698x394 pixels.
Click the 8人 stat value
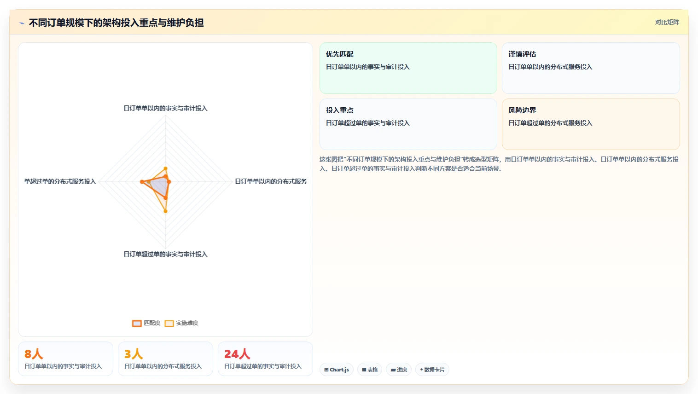point(34,354)
